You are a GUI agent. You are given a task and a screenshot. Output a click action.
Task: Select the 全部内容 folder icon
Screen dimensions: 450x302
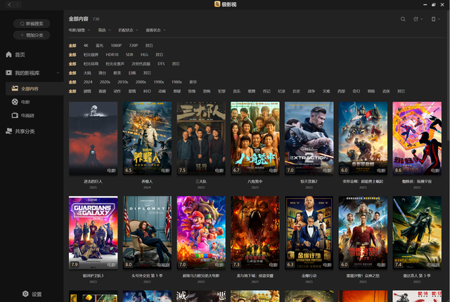(15, 88)
